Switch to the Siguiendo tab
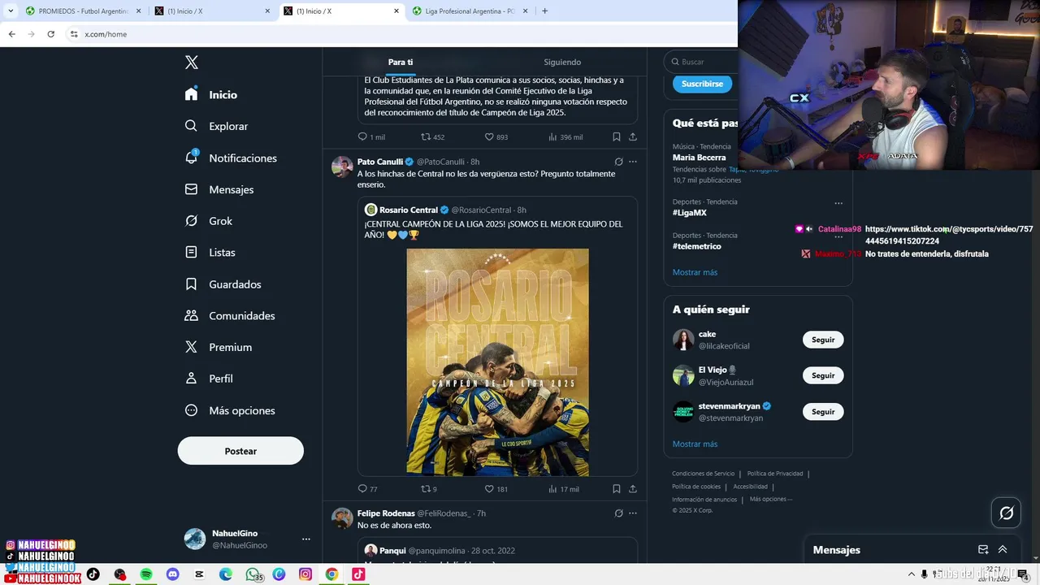1040x585 pixels. (562, 63)
